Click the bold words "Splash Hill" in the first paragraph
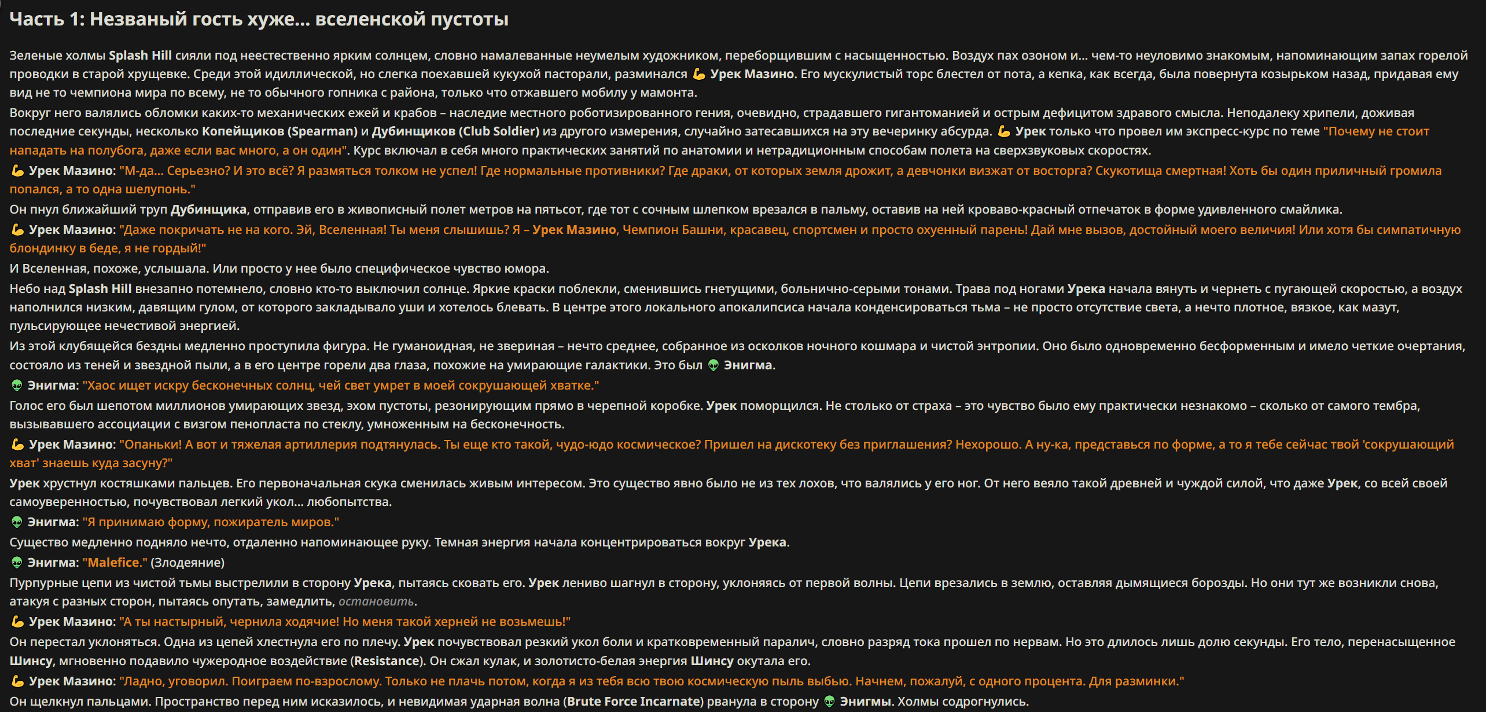The height and width of the screenshot is (712, 1486). point(140,56)
